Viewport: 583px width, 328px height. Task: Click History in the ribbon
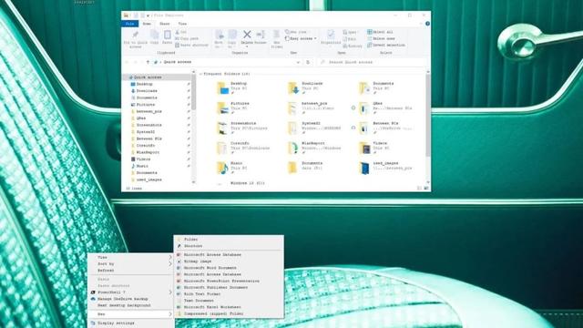click(x=353, y=46)
